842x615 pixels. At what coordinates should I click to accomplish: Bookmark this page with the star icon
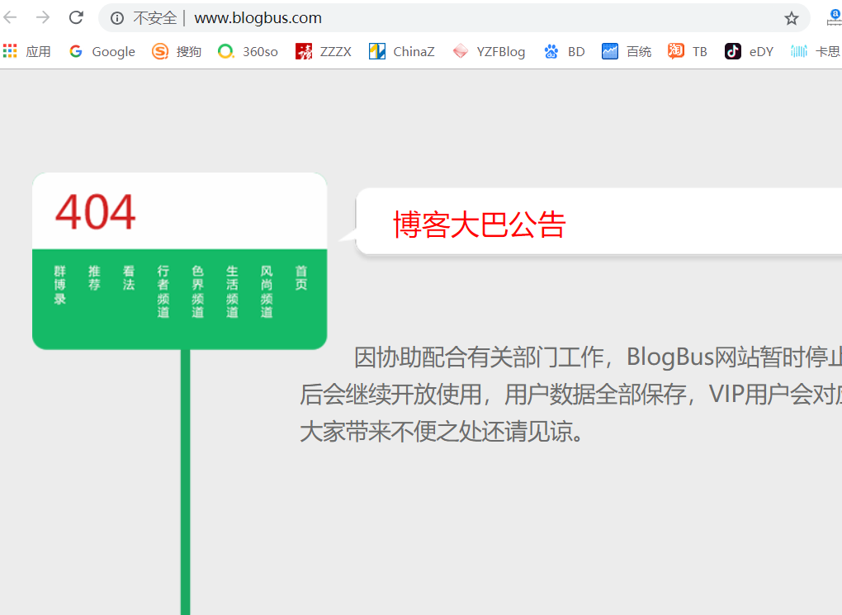coord(791,18)
